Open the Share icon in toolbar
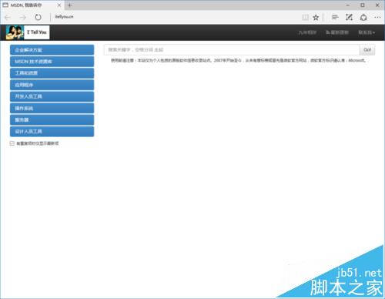Screen dimensions: 385x299 (x=363, y=17)
